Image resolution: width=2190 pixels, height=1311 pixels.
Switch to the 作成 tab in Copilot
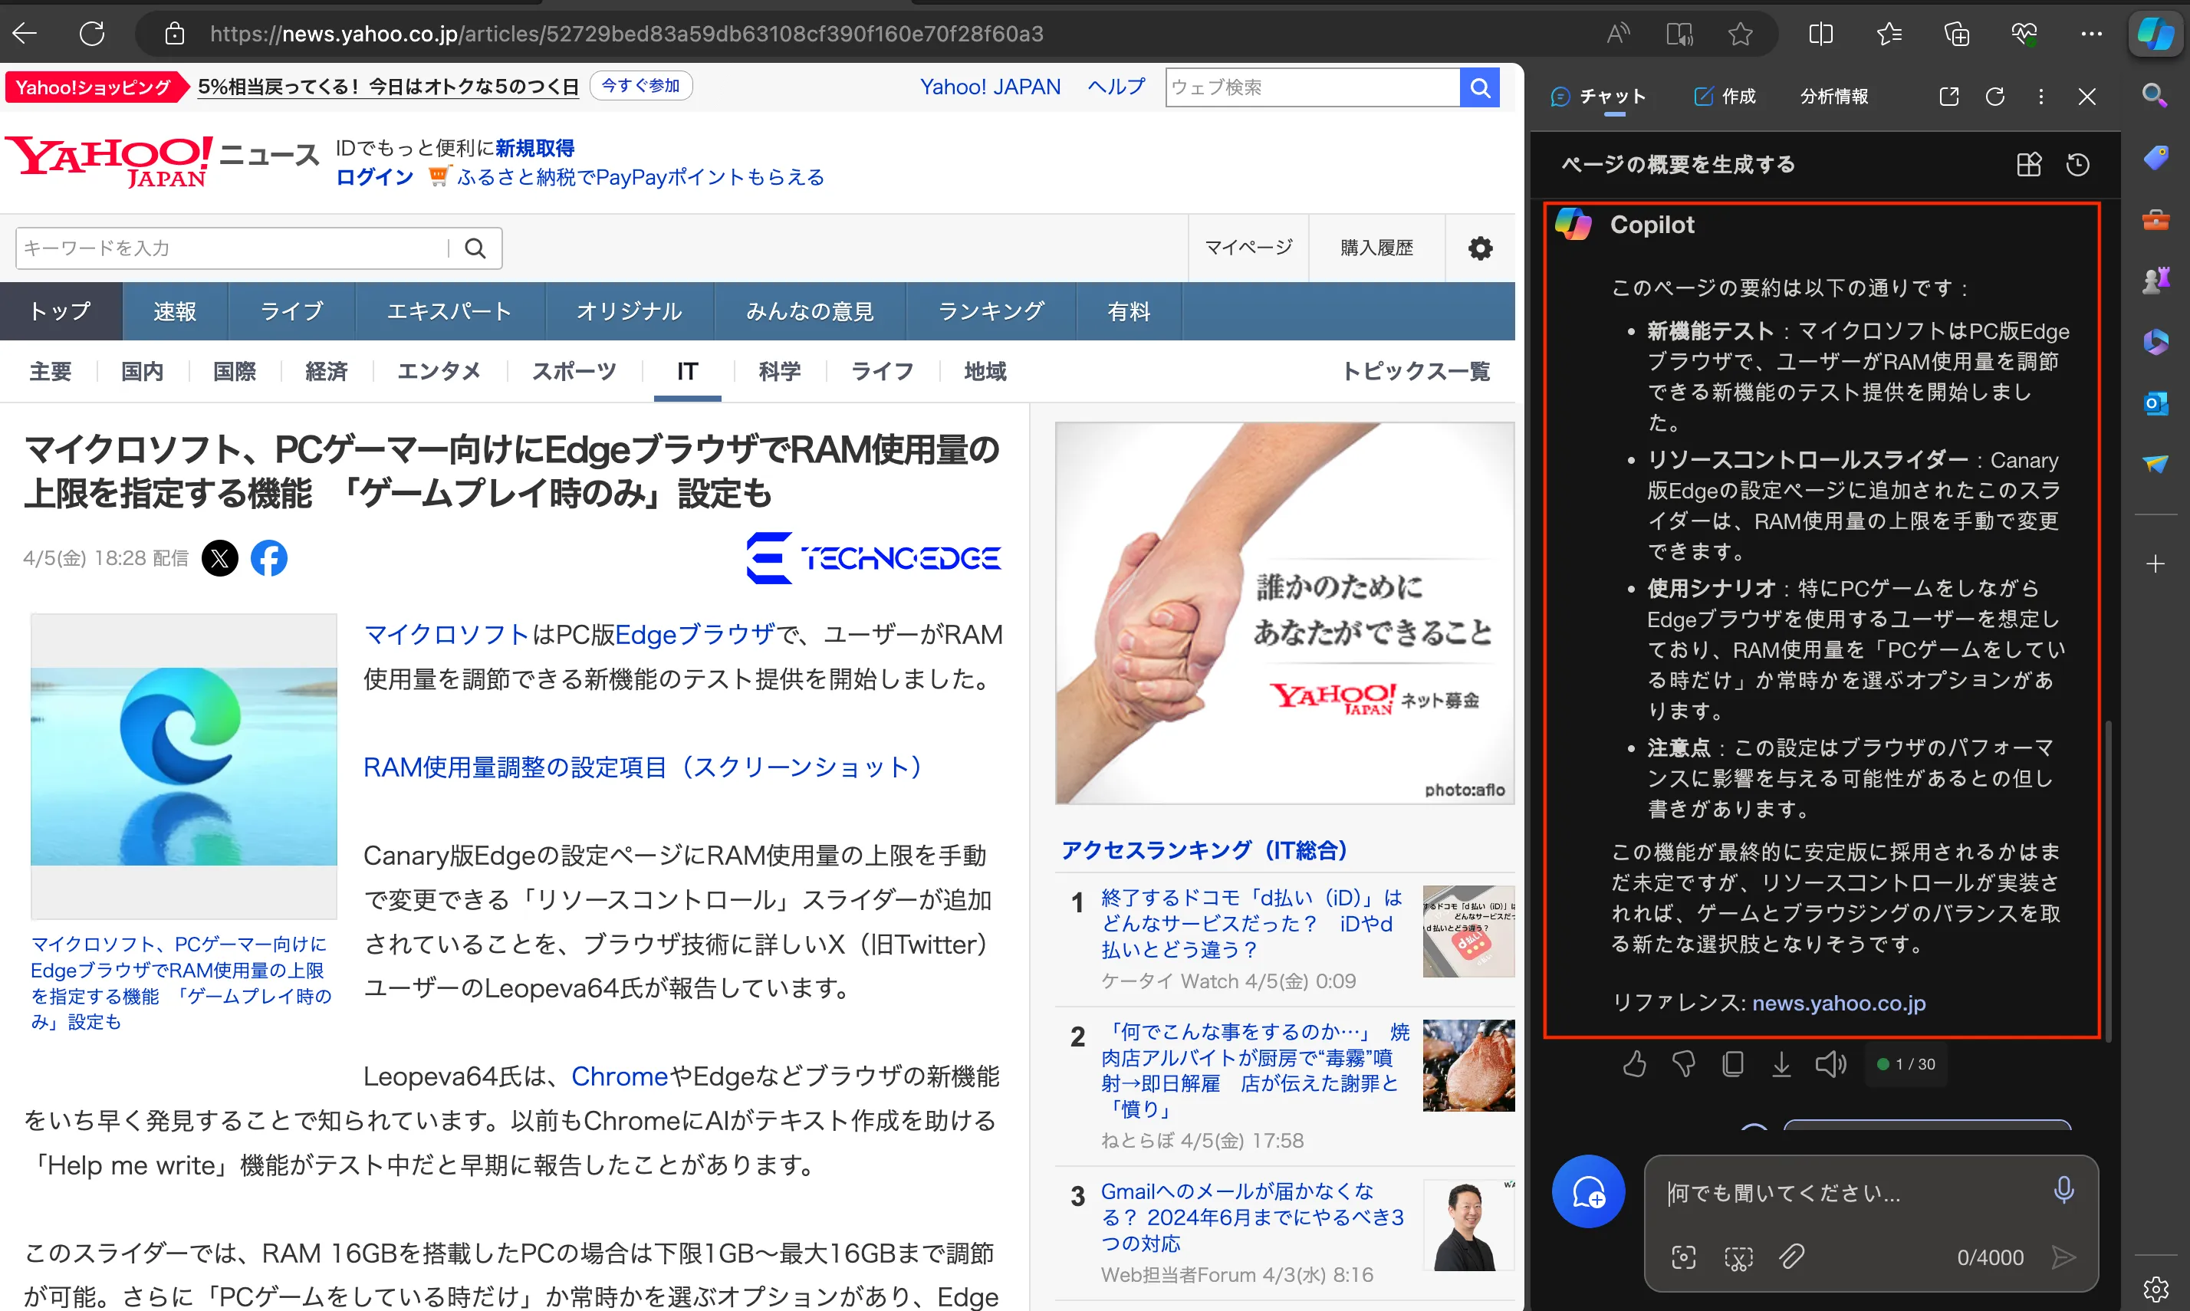pyautogui.click(x=1725, y=97)
